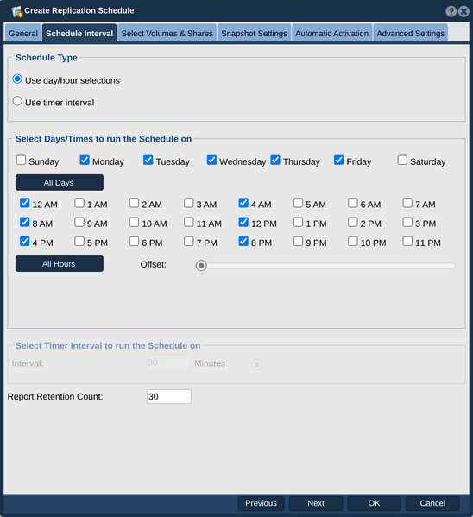Click the All Days button
Screen dimensions: 473x517
tap(60, 182)
